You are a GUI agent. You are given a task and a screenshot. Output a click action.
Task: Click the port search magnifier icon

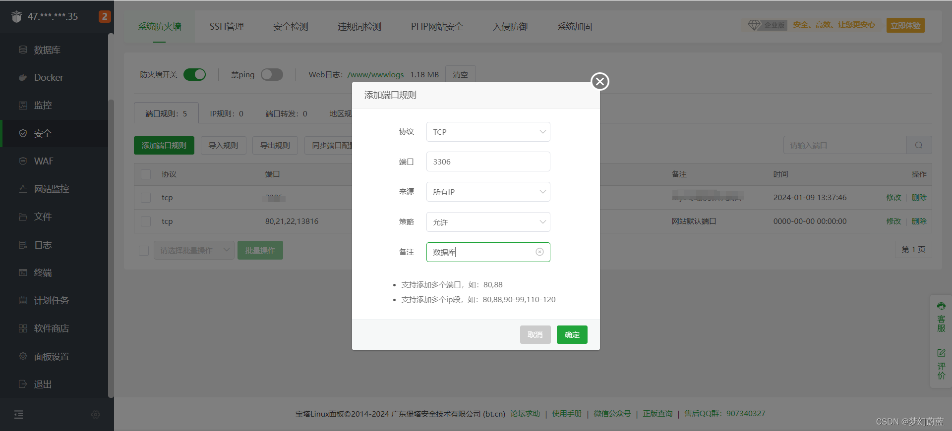pos(919,145)
